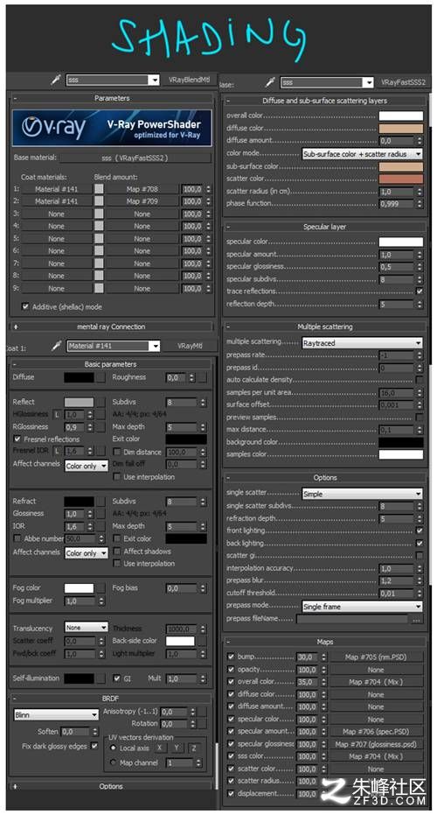This screenshot has width=437, height=815.
Task: Open the sub-surface color swatch
Action: coord(400,167)
